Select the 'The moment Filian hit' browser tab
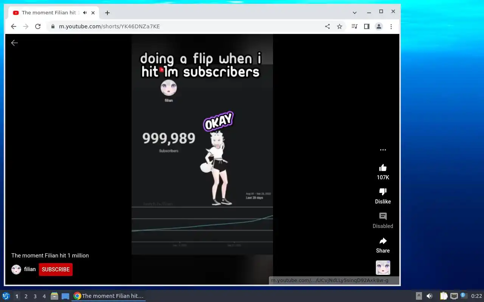 (x=53, y=13)
